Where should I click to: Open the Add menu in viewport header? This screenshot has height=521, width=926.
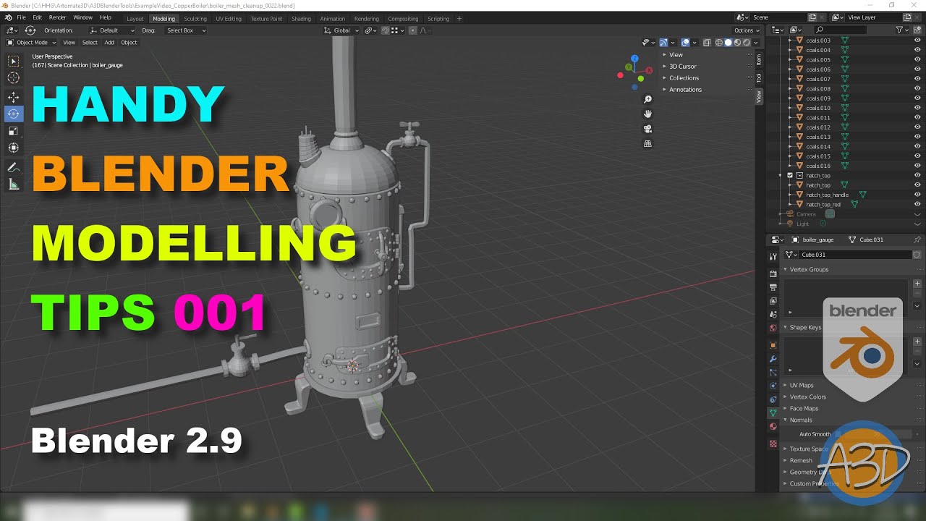click(109, 42)
